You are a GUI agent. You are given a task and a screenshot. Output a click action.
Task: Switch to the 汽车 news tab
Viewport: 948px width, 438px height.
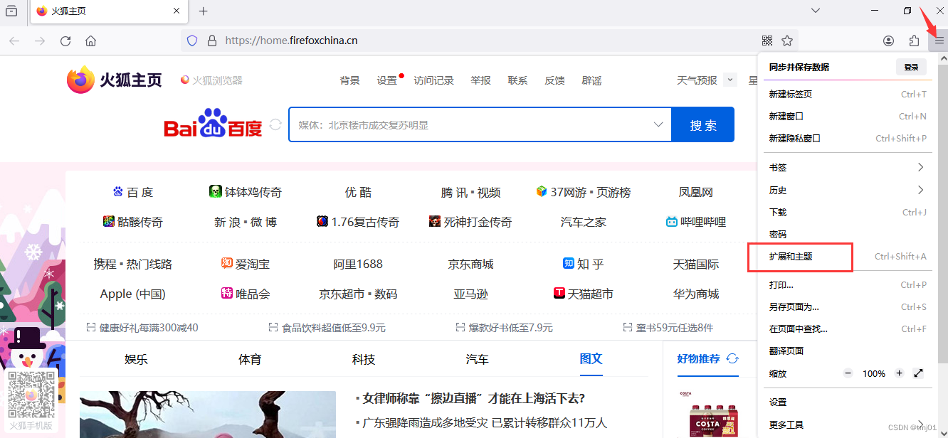(x=478, y=359)
